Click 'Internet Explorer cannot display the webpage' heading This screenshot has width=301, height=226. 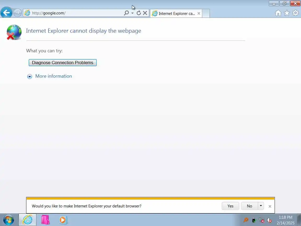click(84, 31)
